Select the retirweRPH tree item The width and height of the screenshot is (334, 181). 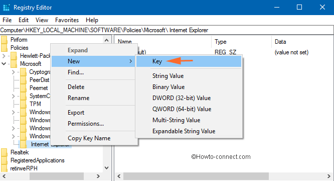coord(24,168)
